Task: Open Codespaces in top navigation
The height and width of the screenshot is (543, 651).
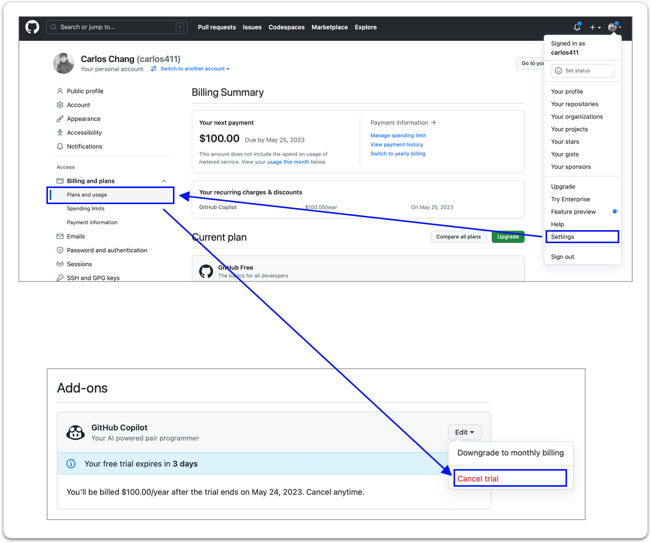Action: coord(286,27)
